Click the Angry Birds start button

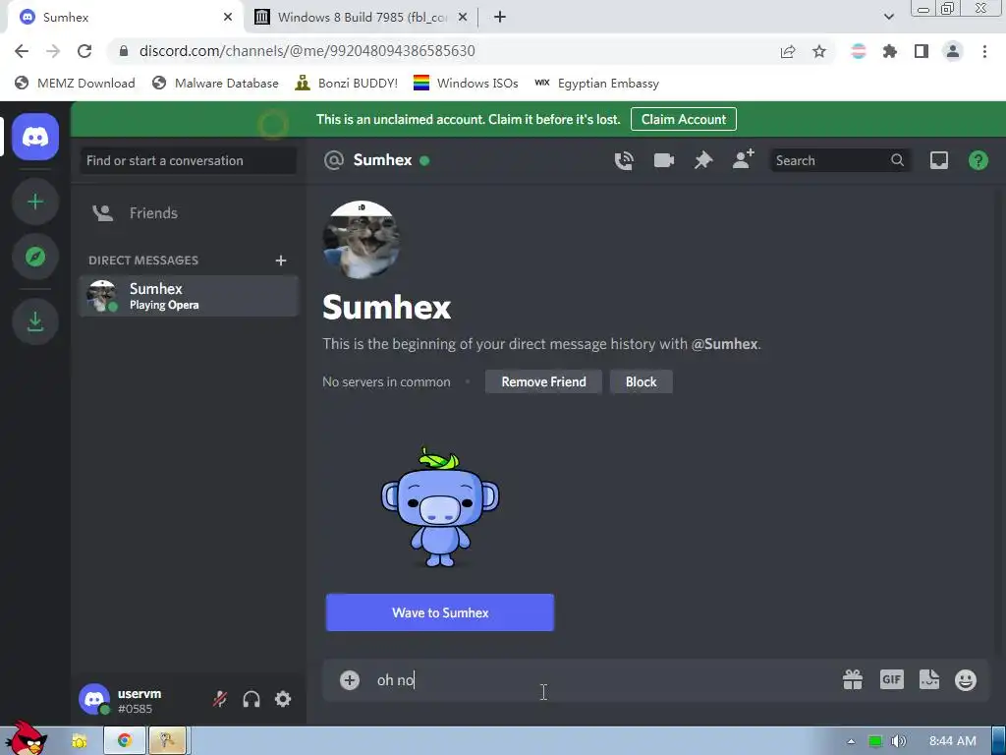coord(25,739)
